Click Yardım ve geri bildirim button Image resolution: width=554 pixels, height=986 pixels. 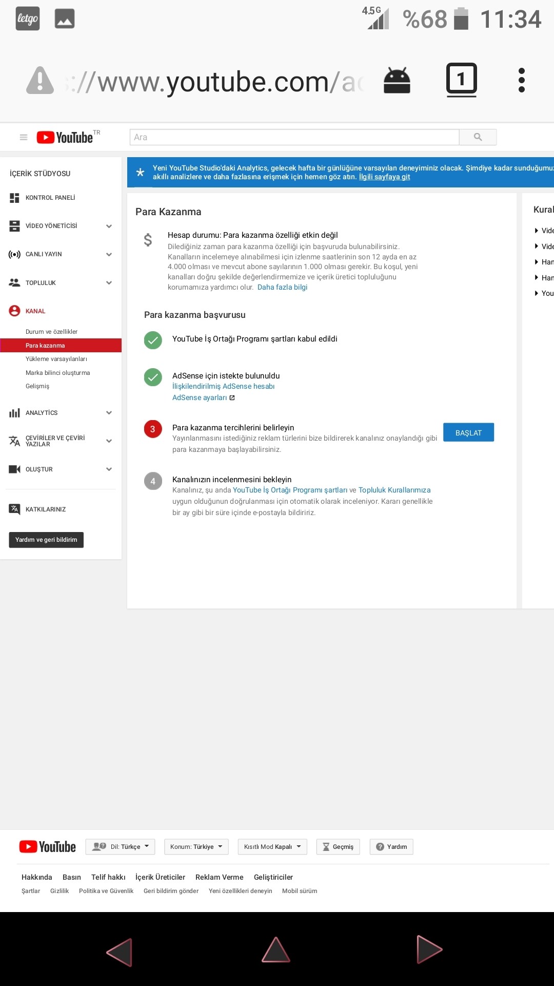click(46, 540)
